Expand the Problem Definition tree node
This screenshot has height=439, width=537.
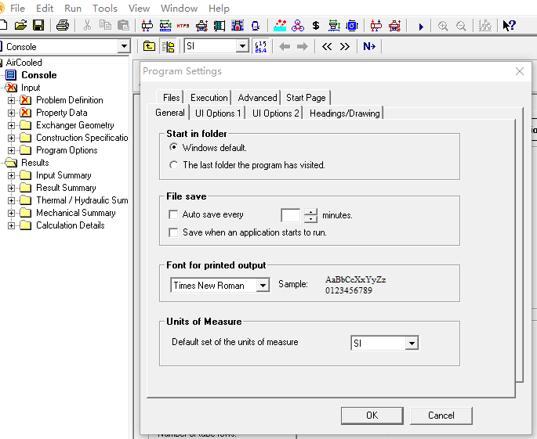point(11,100)
